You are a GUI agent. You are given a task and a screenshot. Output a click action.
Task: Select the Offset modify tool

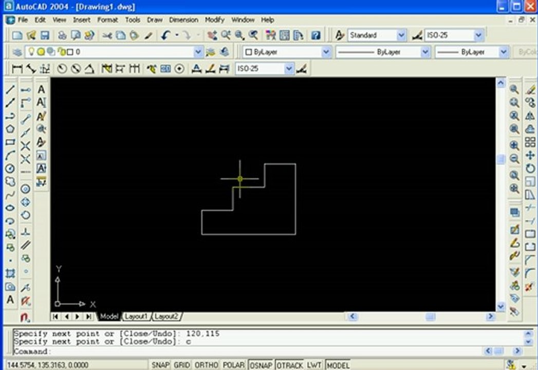tap(530, 129)
